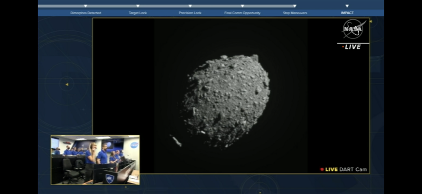
Task: Click the Dimorphos Detected milestone label
Action: coord(85,13)
